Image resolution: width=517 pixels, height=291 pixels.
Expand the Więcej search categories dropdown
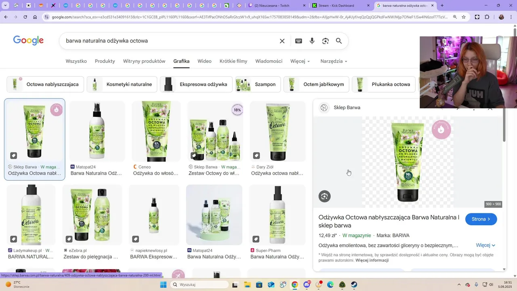pyautogui.click(x=300, y=61)
